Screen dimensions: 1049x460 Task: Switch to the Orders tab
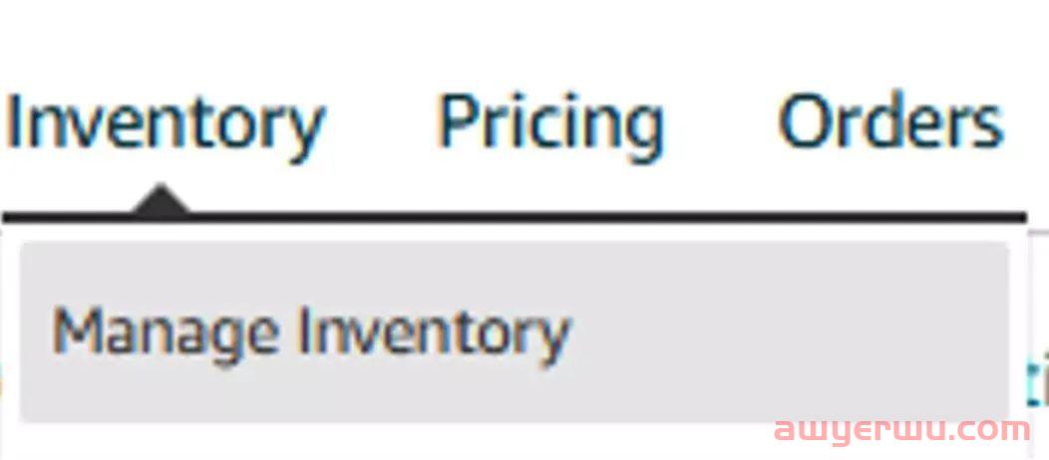pos(890,124)
